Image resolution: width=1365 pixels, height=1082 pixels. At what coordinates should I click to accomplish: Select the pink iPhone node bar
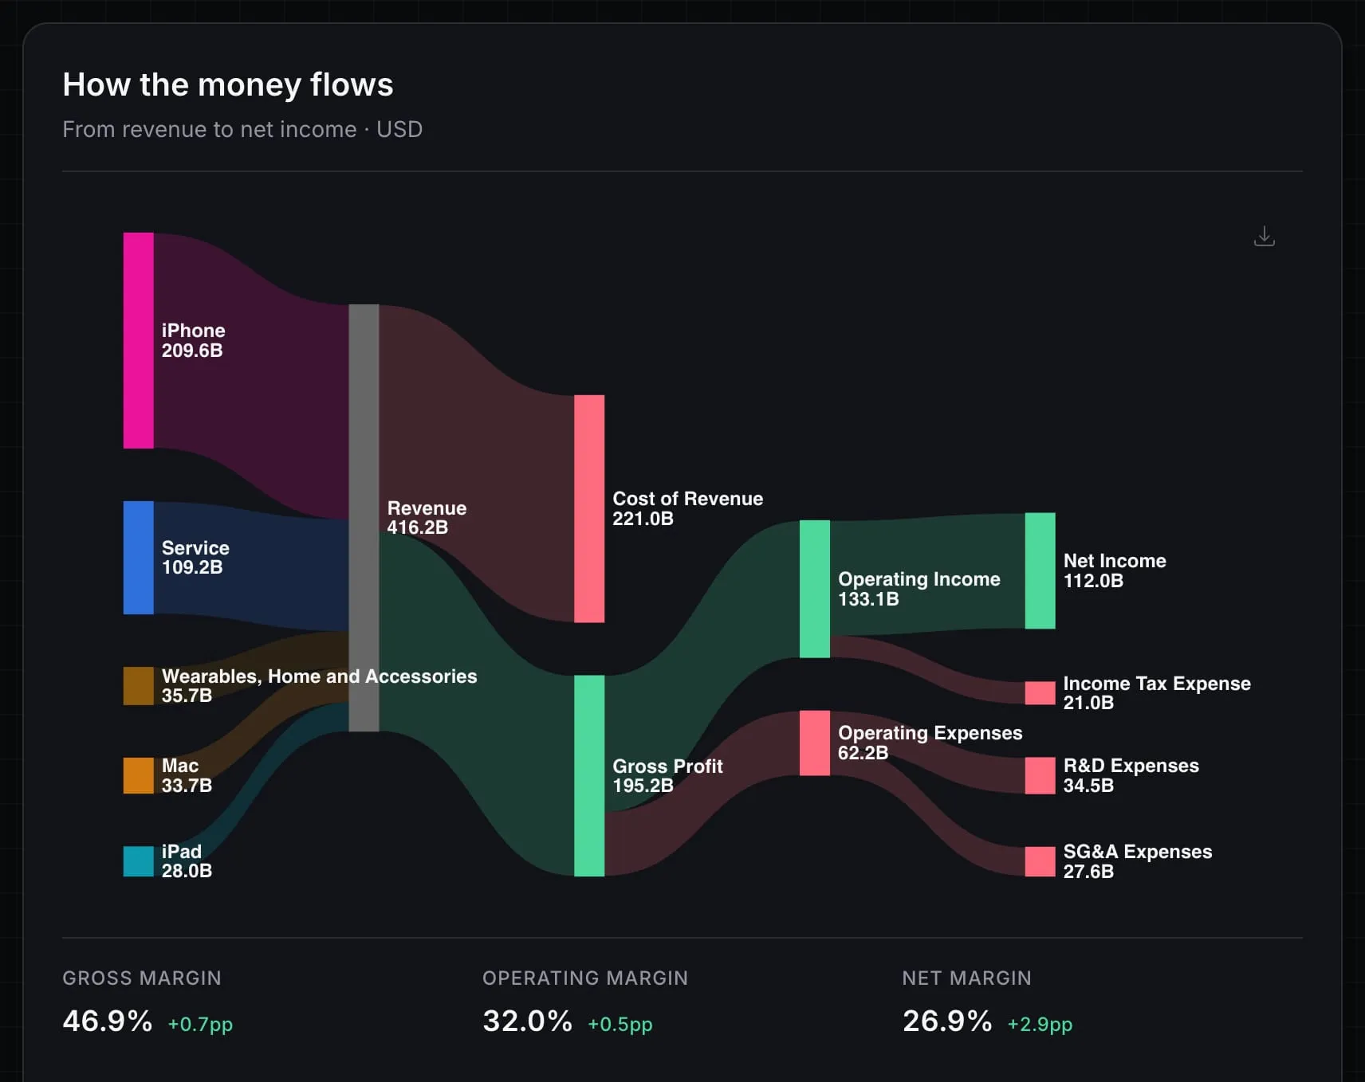pos(138,340)
